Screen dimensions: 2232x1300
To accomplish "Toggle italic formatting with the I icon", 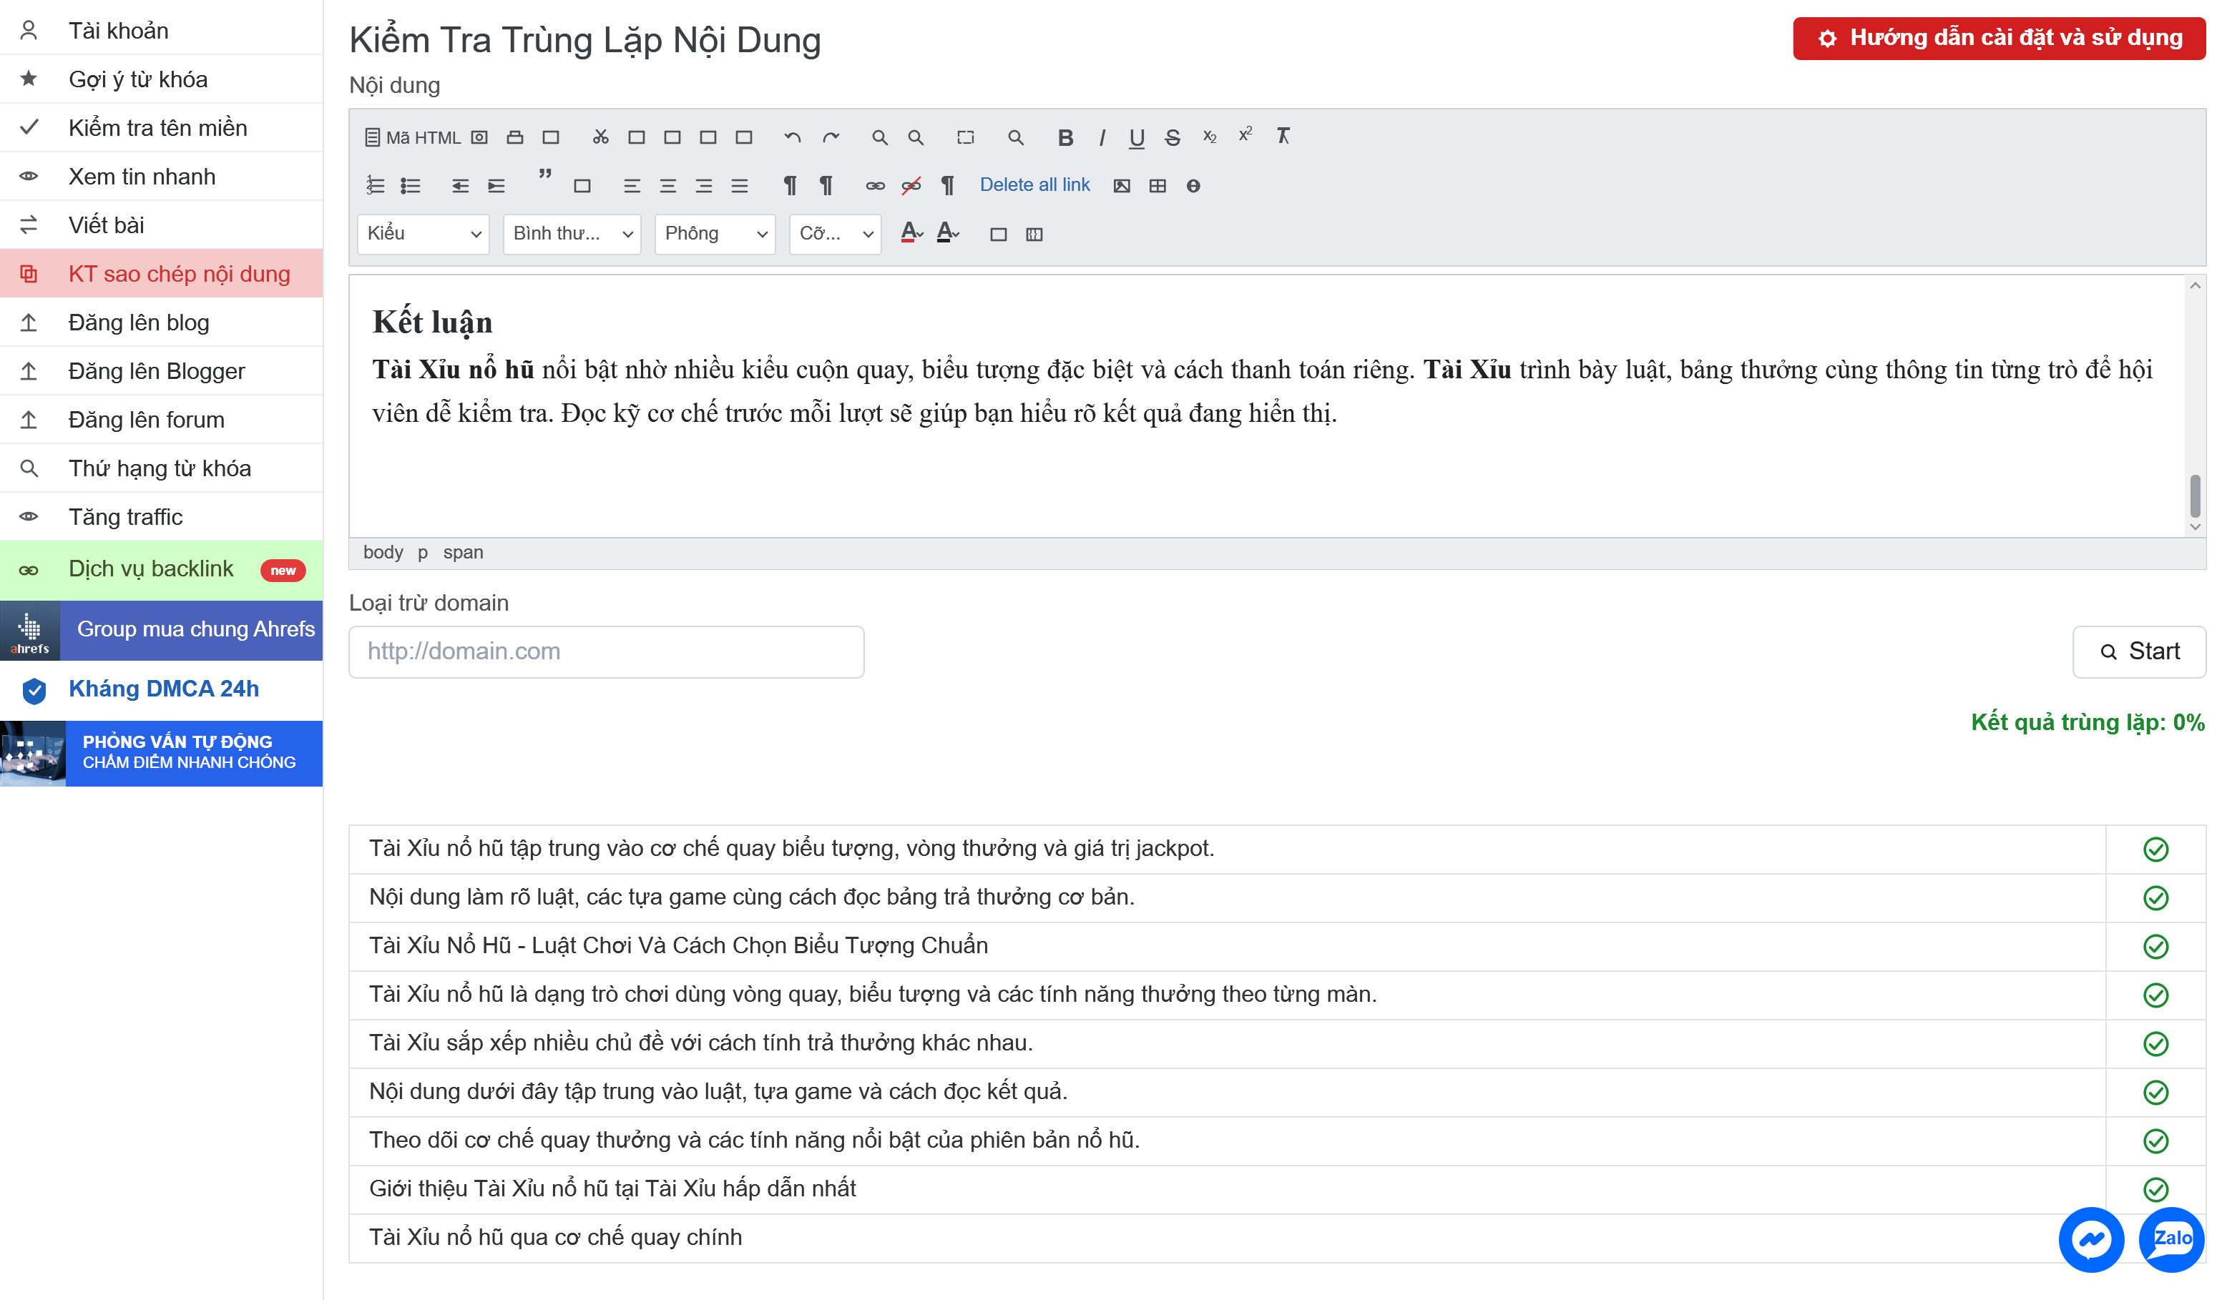I will tap(1101, 137).
